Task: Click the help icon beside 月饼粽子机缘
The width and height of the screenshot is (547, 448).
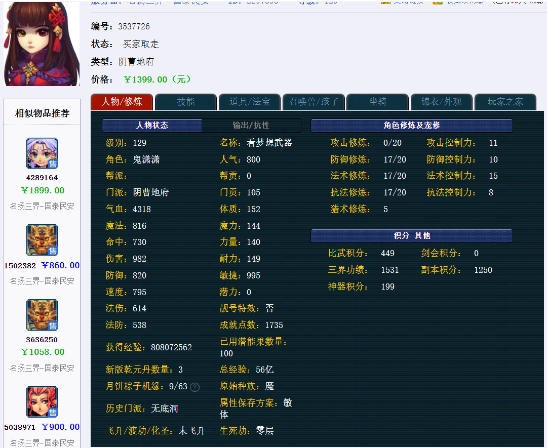Action: [x=194, y=387]
